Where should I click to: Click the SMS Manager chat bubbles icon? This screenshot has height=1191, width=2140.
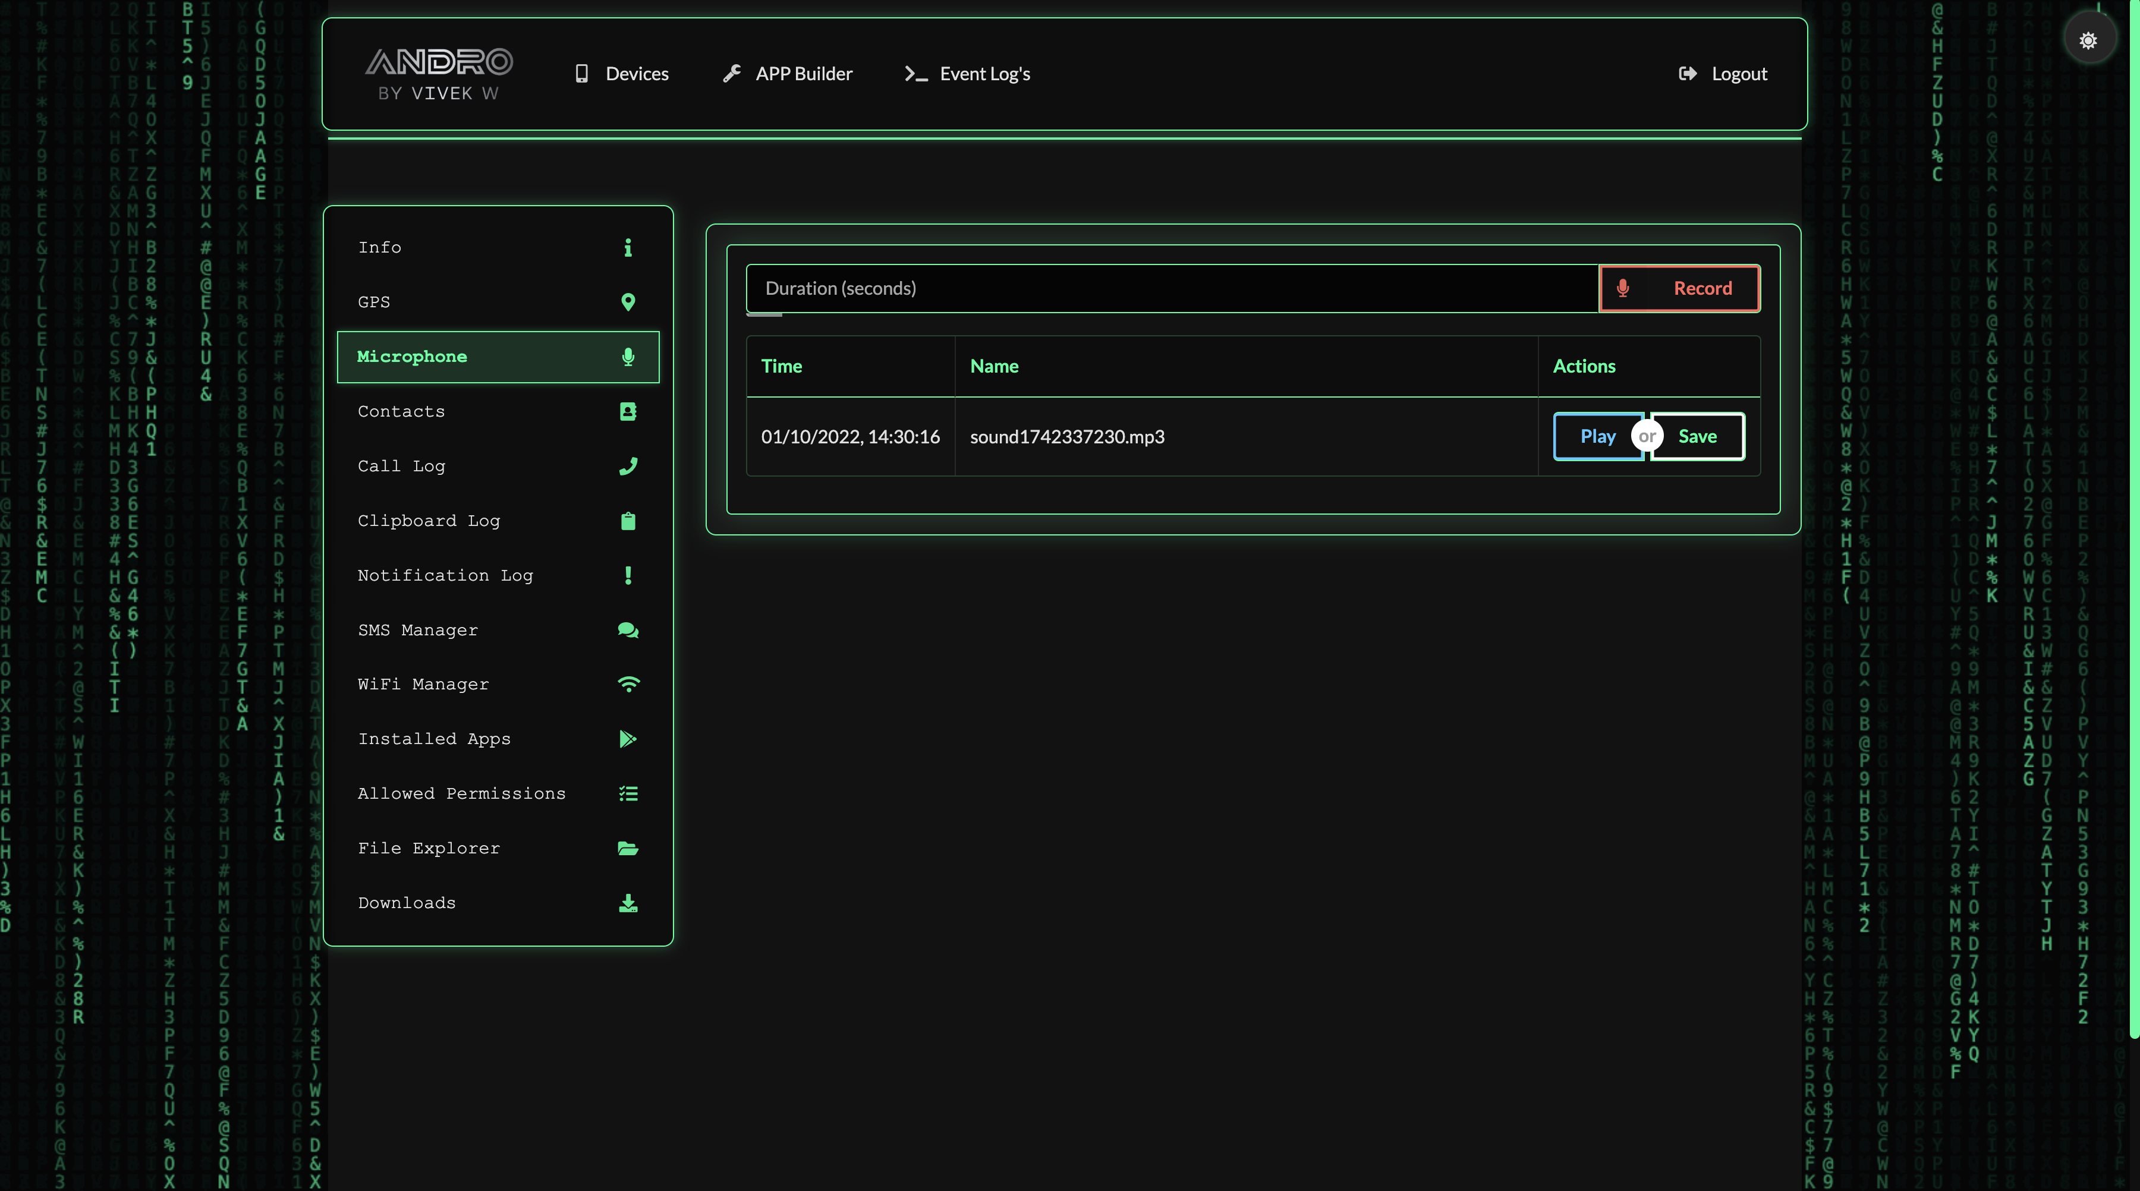[628, 631]
